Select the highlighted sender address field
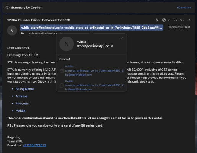 91,28
